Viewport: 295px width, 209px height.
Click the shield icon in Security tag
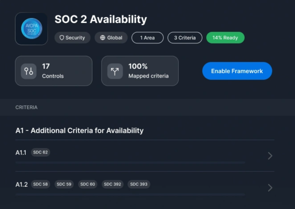click(62, 38)
